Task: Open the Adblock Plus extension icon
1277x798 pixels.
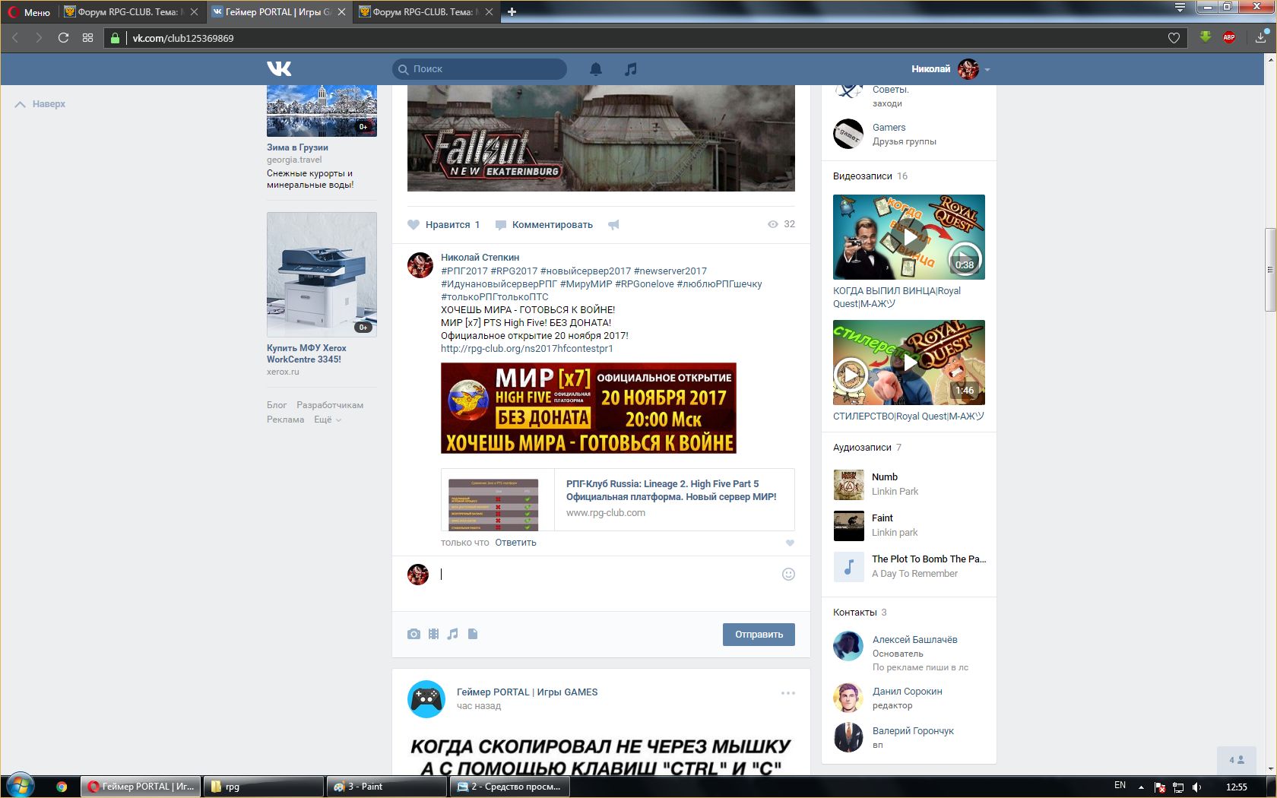Action: coord(1229,37)
